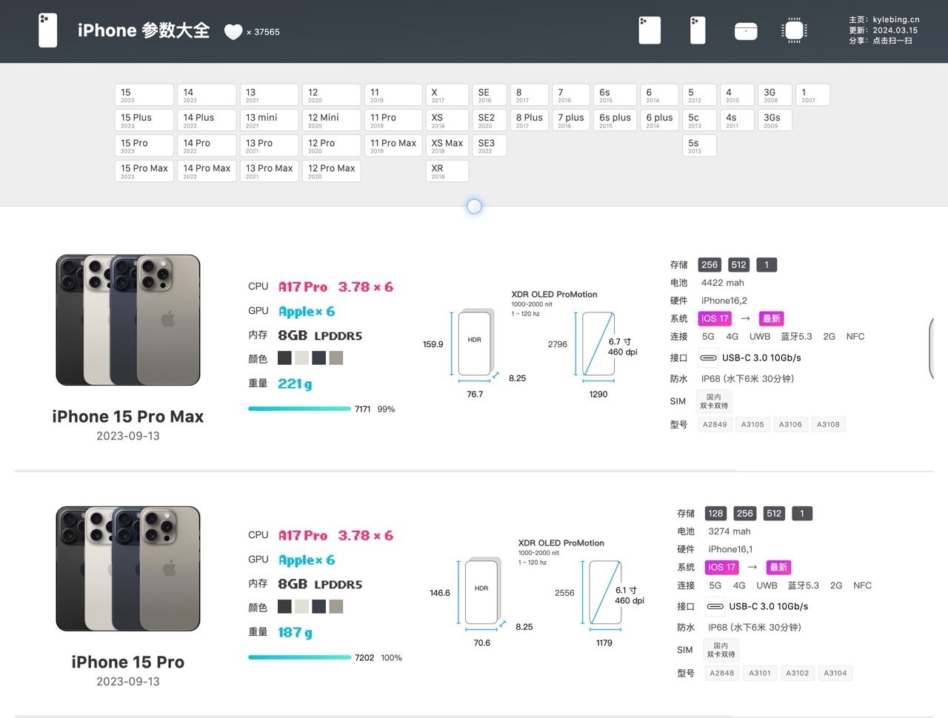Open the iPhone category icon in the header
The height and width of the screenshot is (718, 948).
point(698,30)
